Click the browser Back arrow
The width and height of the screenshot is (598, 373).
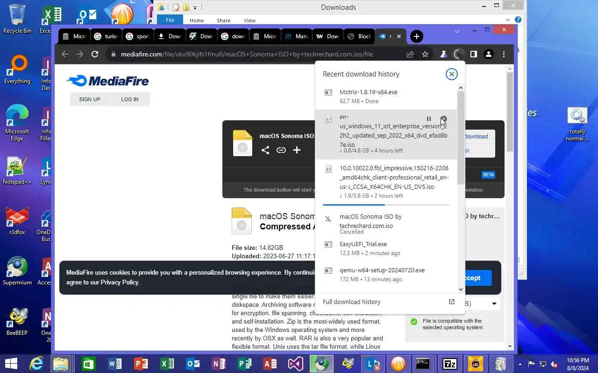pyautogui.click(x=65, y=54)
